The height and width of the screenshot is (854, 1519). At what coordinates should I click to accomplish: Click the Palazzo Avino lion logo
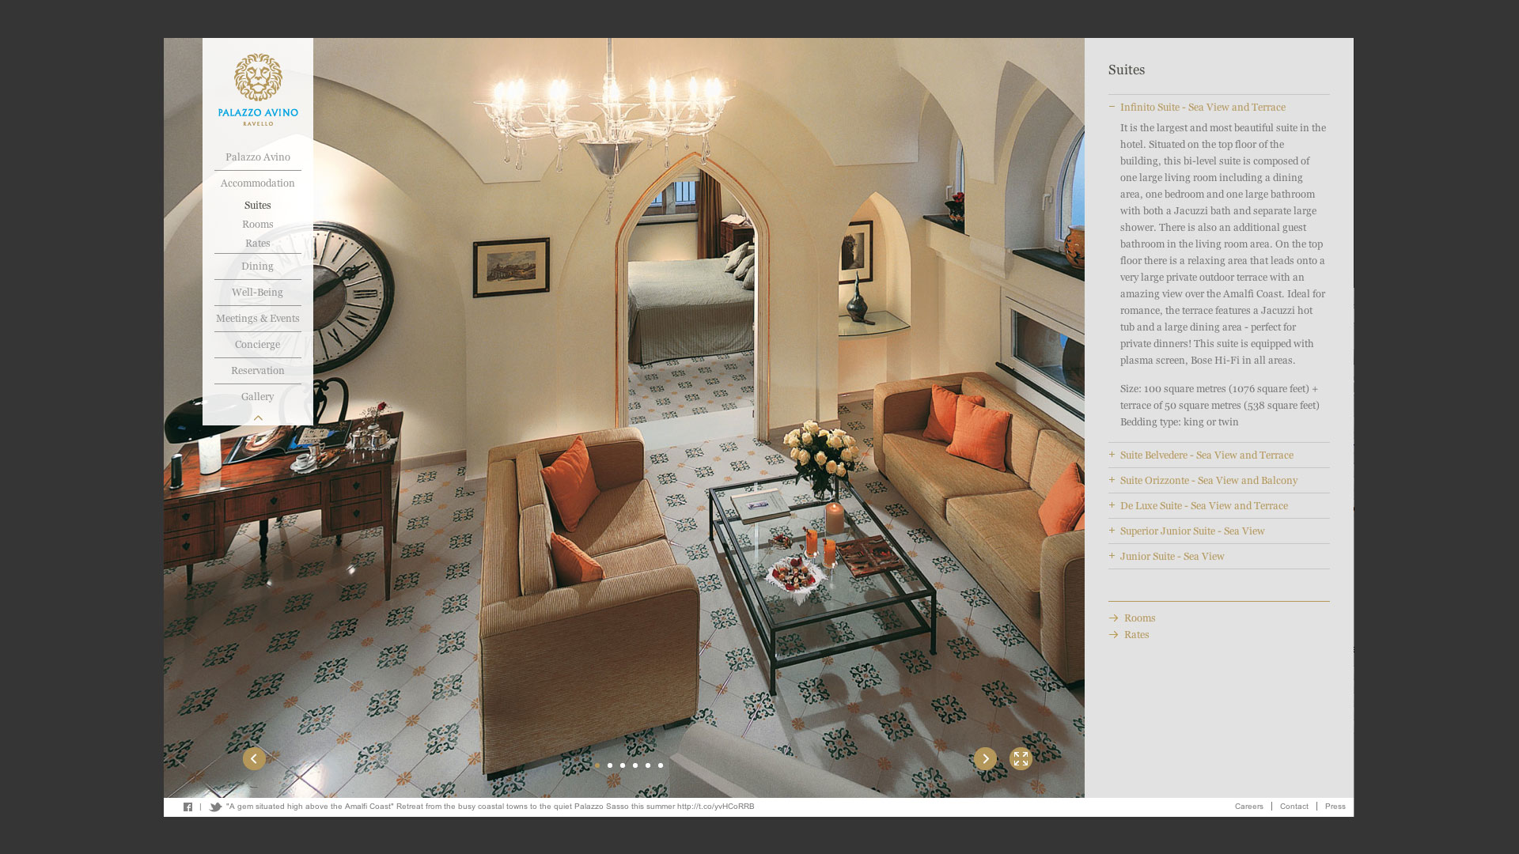pyautogui.click(x=258, y=89)
